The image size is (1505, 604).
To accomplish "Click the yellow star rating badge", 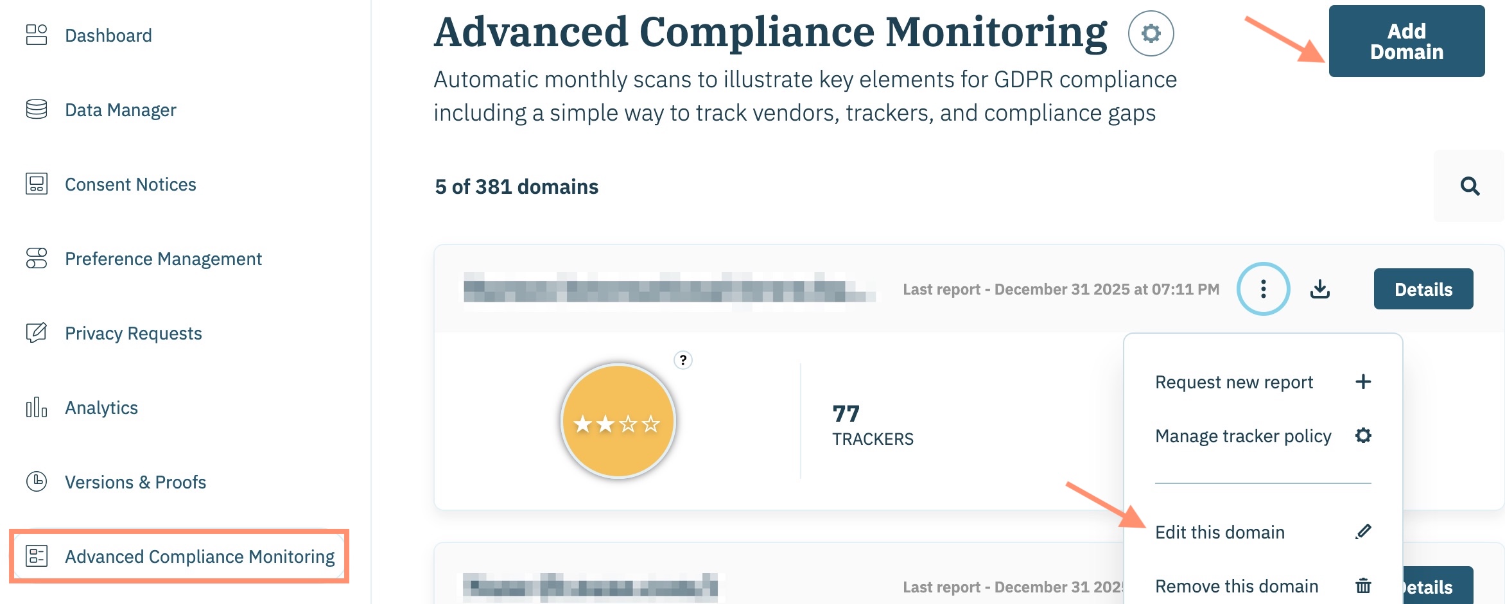I will (x=618, y=422).
